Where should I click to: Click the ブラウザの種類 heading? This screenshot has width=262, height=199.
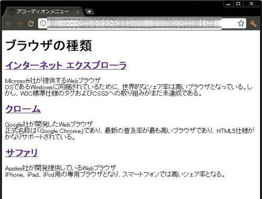click(x=48, y=46)
